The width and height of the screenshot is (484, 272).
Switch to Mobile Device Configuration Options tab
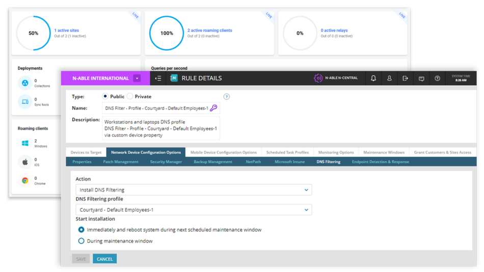coord(224,152)
